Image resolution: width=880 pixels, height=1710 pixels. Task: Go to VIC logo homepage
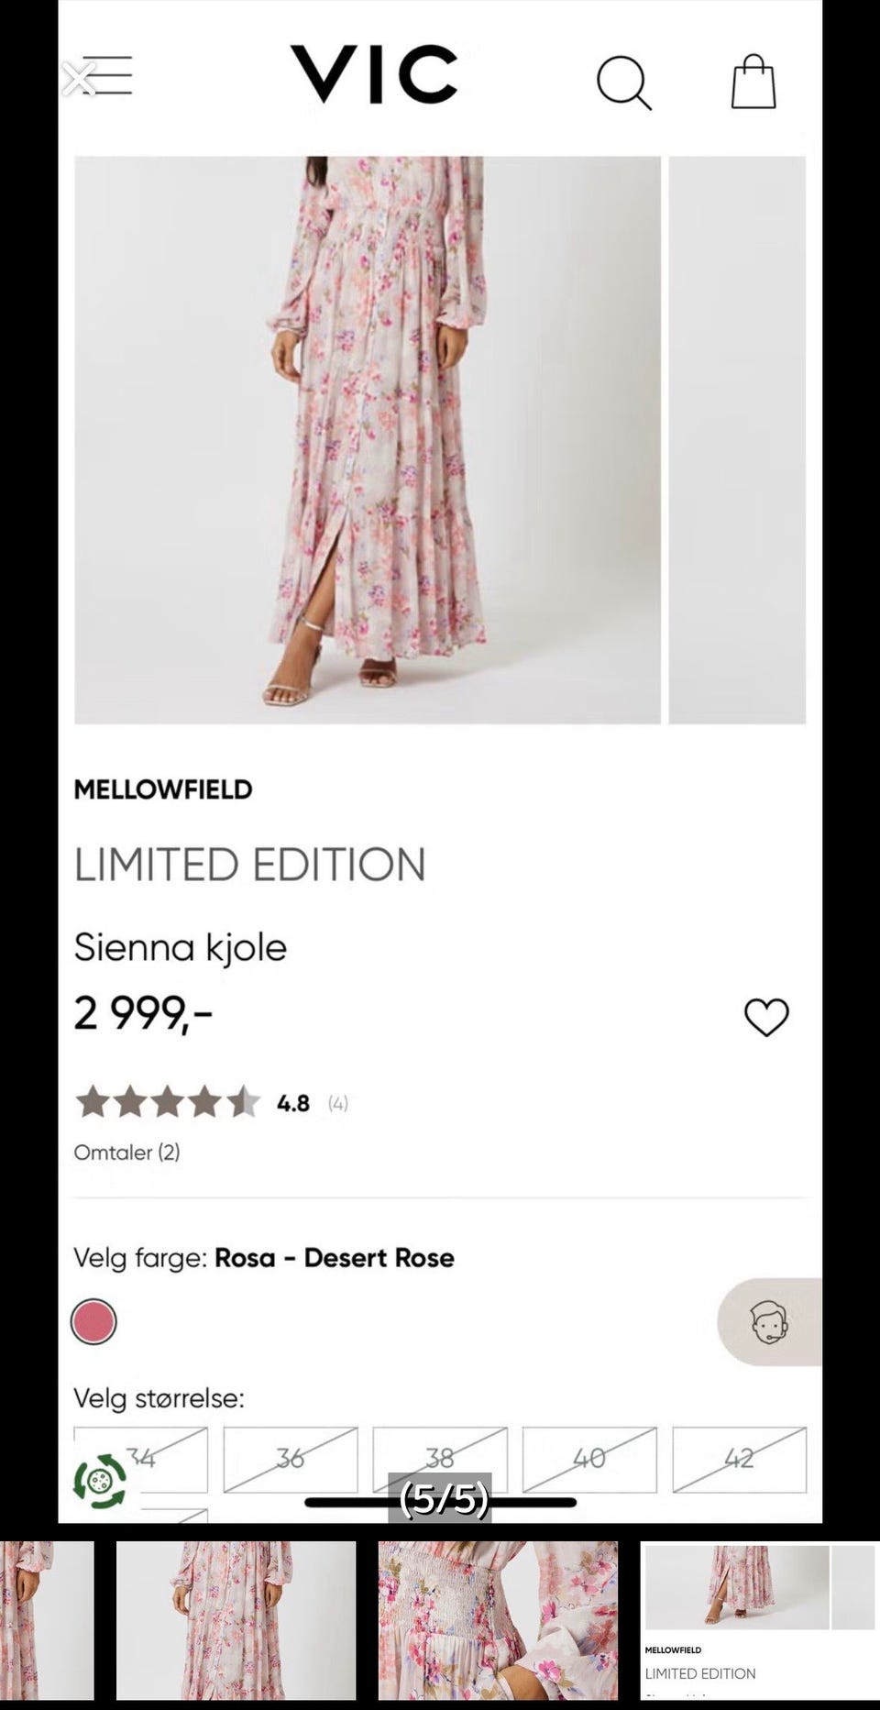point(374,74)
